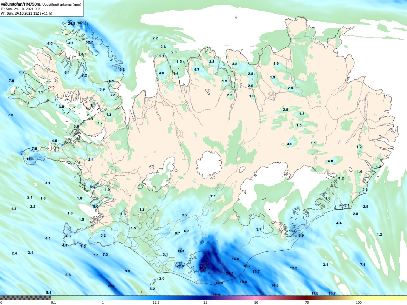Image resolution: width=407 pixels, height=305 pixels.
Task: Click the IT: Sun. 24. 10. 2021 00Z line
Action: click(21, 9)
